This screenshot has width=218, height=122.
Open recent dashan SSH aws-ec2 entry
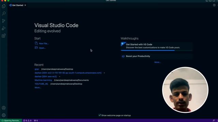46,77
